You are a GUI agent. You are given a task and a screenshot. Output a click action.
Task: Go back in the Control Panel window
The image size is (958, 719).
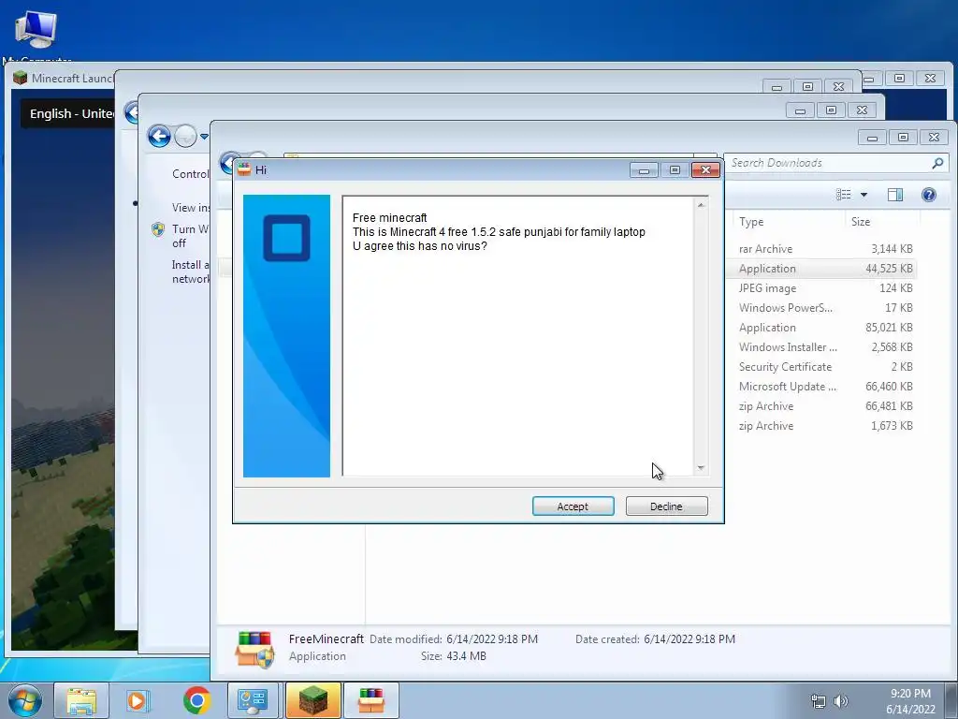click(159, 136)
